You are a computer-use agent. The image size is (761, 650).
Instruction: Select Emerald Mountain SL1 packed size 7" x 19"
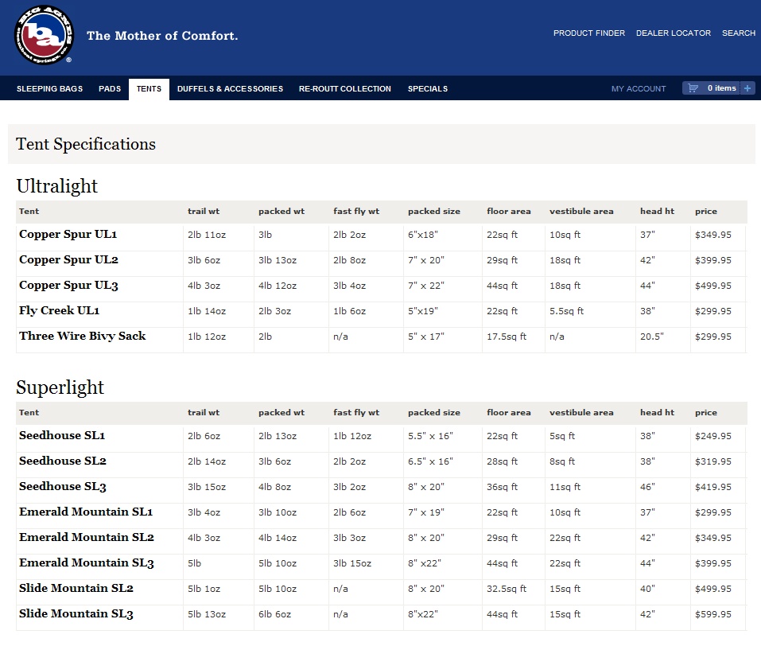(x=426, y=512)
